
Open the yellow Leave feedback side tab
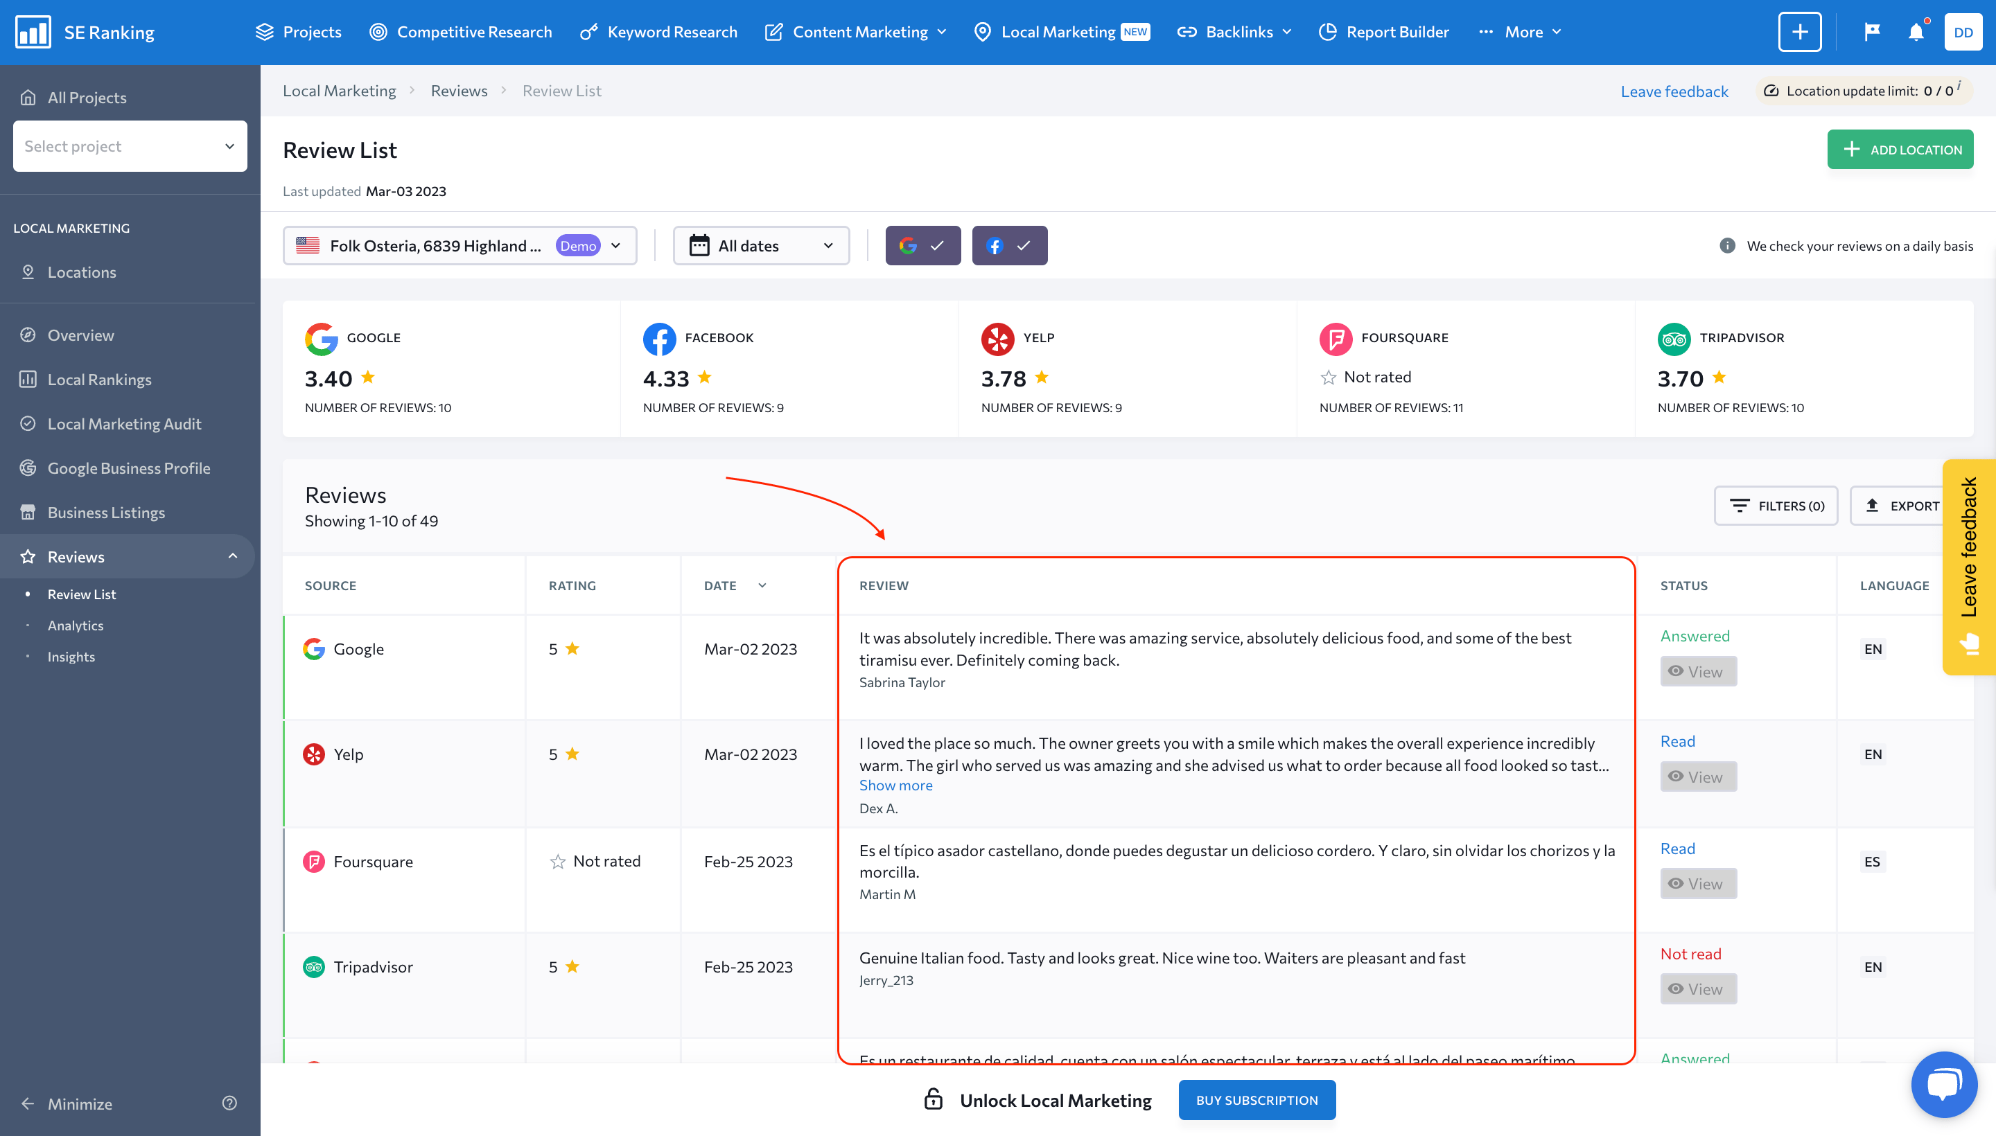(1969, 567)
